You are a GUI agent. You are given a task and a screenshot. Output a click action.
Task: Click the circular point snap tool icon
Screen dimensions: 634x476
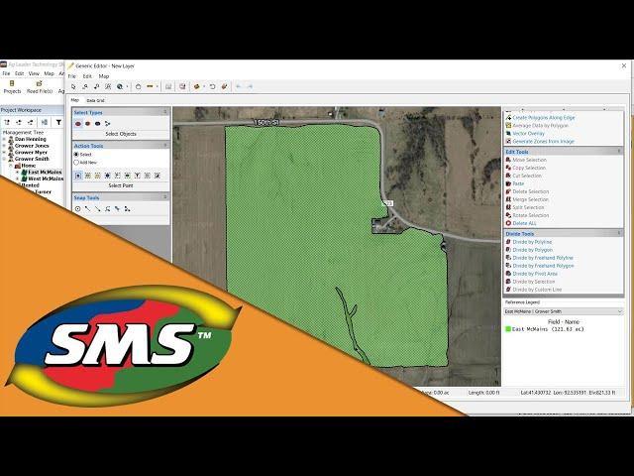[x=77, y=209]
